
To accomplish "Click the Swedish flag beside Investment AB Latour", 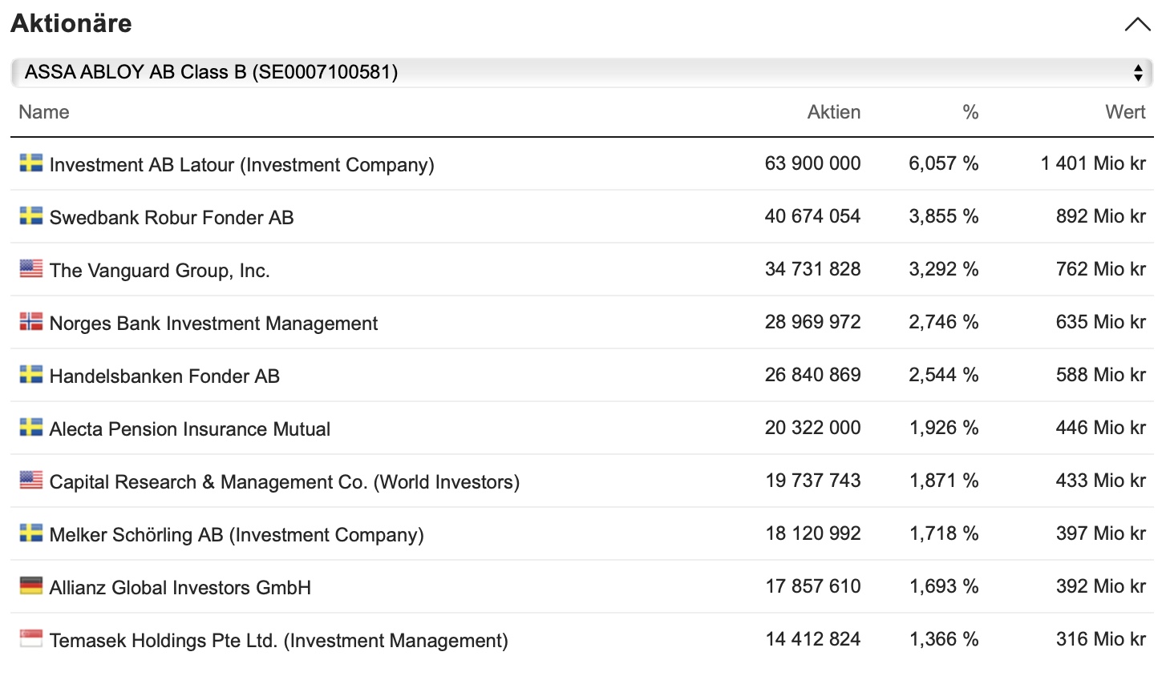I will 31,163.
